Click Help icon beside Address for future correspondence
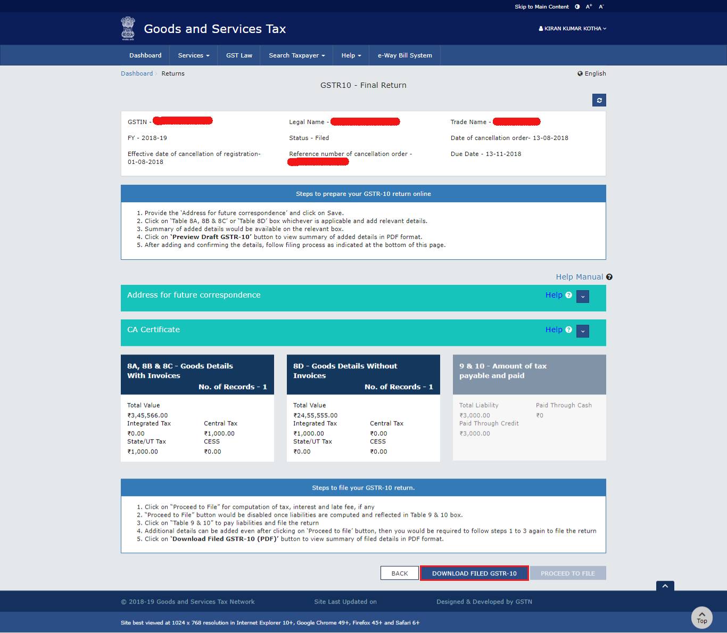Image resolution: width=727 pixels, height=633 pixels. pos(568,294)
